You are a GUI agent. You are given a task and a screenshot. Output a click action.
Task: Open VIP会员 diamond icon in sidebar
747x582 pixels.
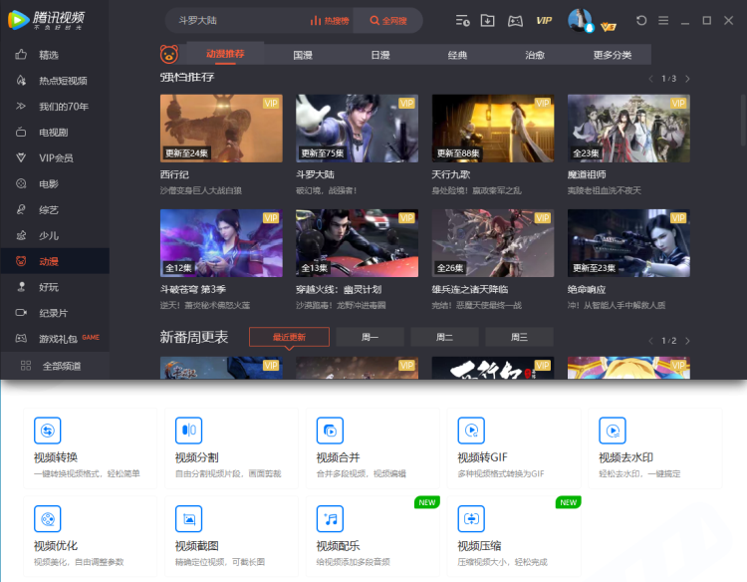tap(21, 157)
